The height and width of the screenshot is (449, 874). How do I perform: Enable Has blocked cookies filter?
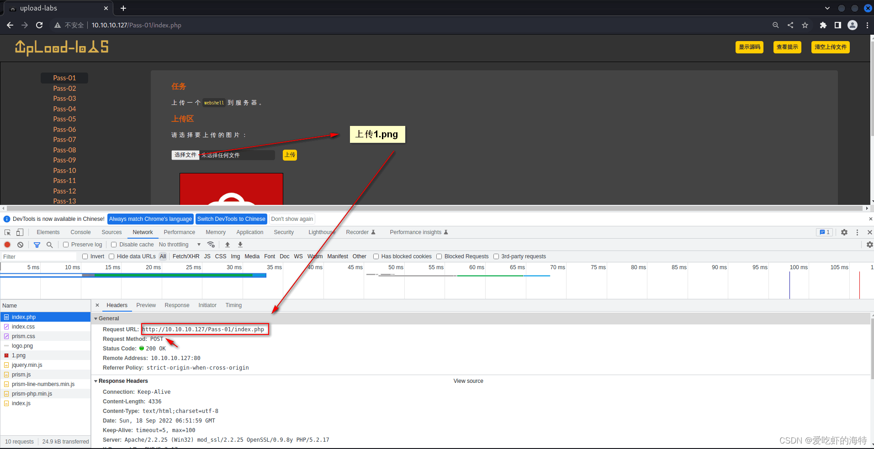click(x=376, y=256)
